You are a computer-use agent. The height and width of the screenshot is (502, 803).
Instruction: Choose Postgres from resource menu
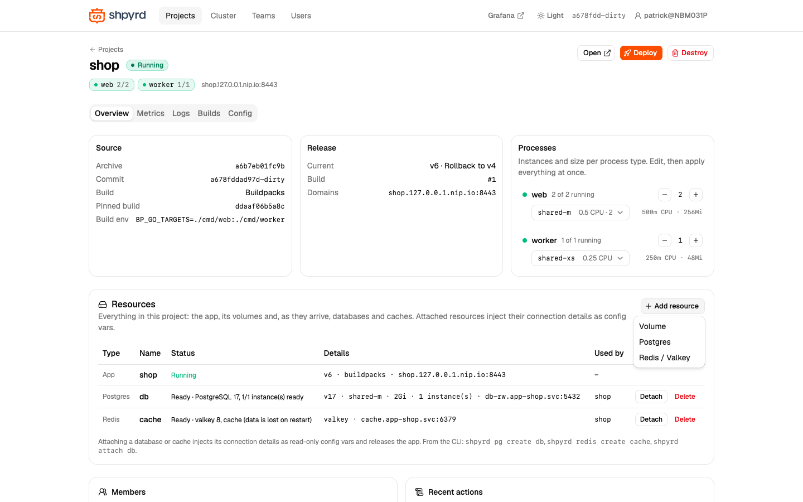coord(669,342)
